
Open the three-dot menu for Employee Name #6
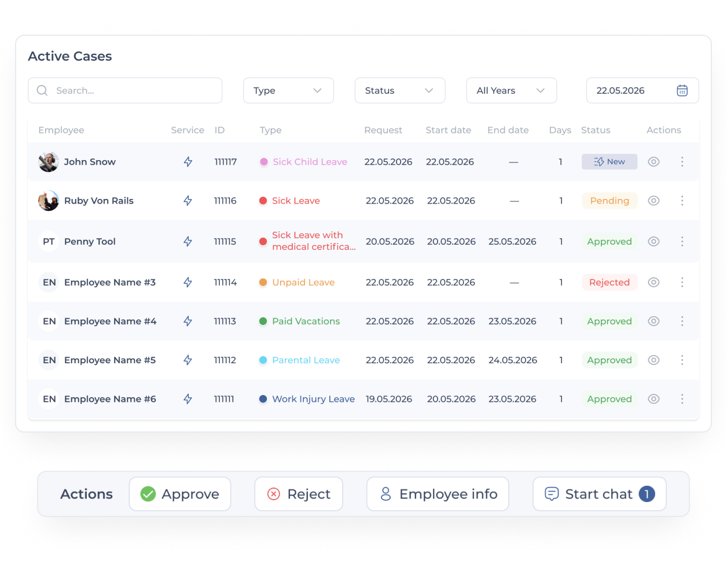point(682,399)
